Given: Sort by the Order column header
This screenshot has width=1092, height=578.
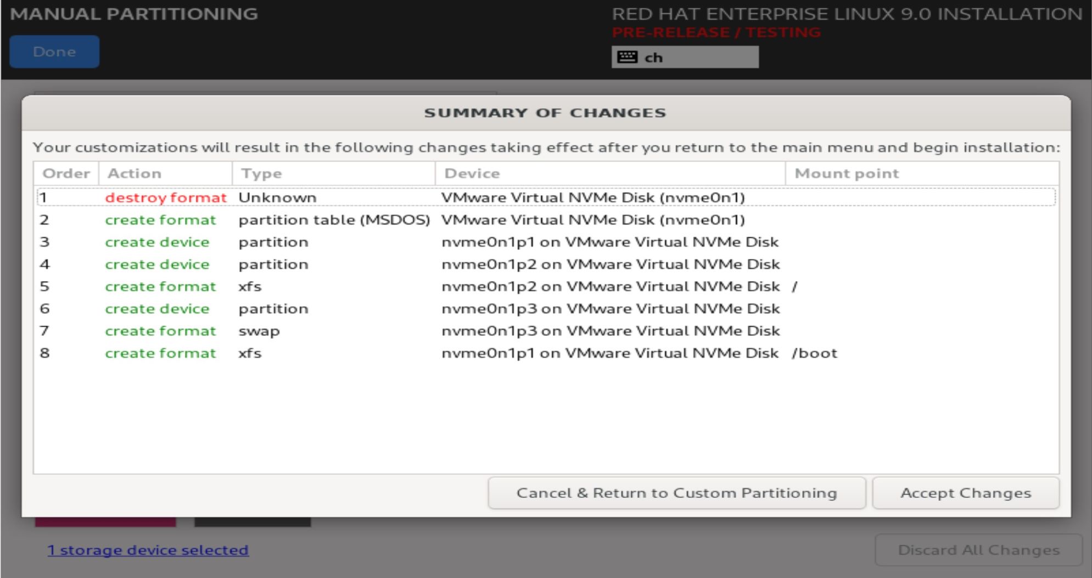Looking at the screenshot, I should tap(66, 173).
